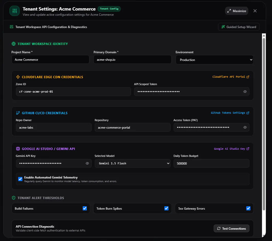Screen dimensions: 272x241
Task: Click the Access Token (PAT) password field
Action: click(x=211, y=127)
